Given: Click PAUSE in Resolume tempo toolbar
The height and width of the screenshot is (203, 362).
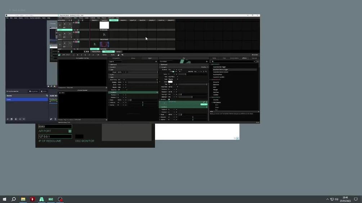Looking at the screenshot, I should pos(113,55).
